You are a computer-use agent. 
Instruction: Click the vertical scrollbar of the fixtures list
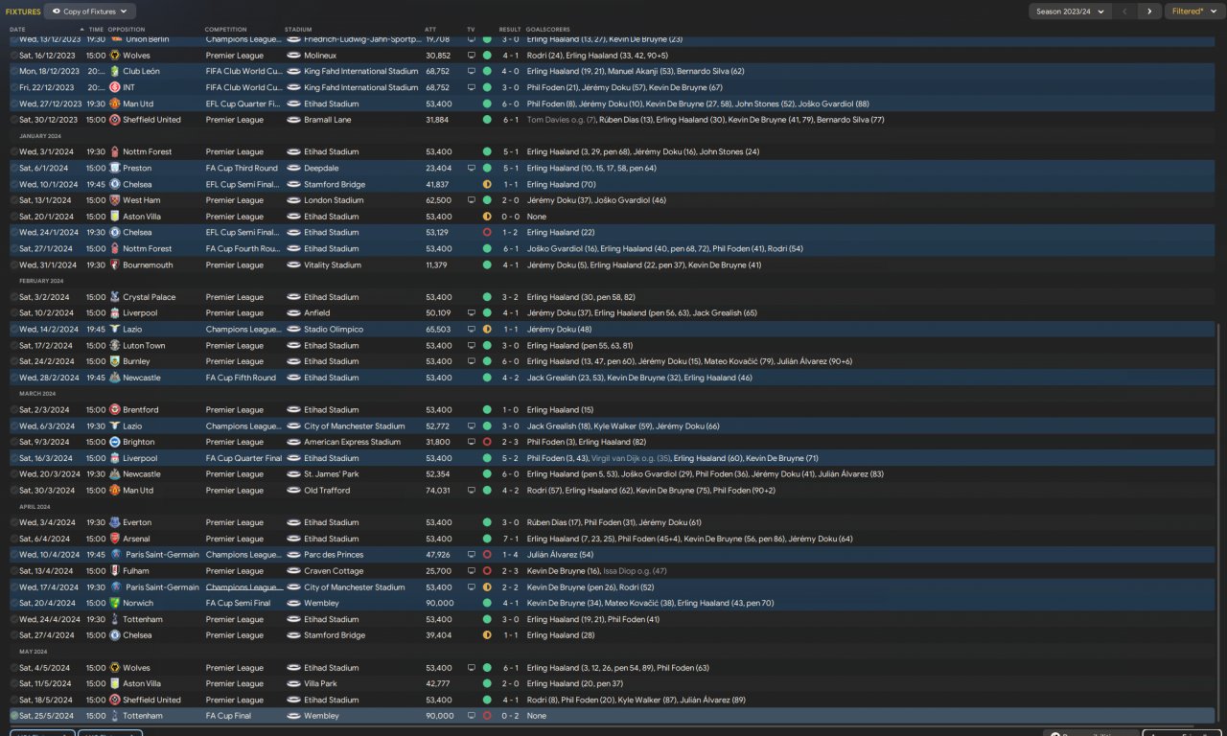point(1220,520)
